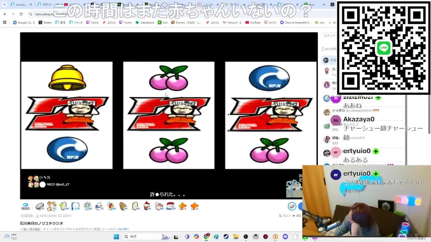Open the Twitter bookmark
The height and width of the screenshot is (242, 431).
[45, 23]
